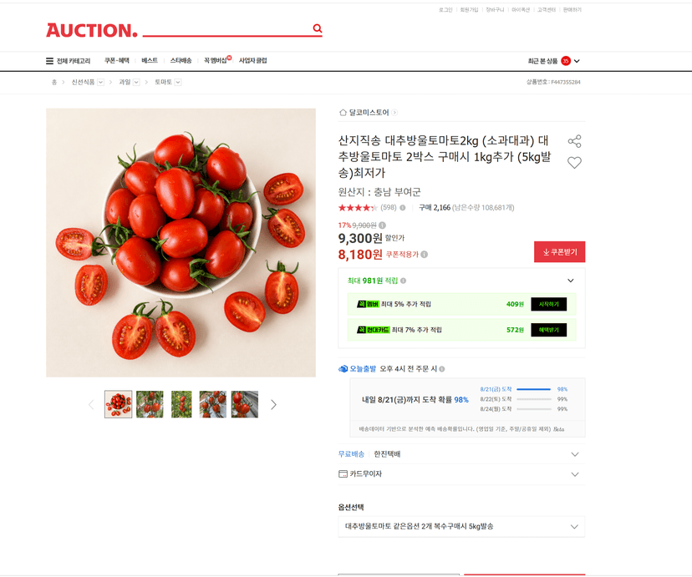Open 달코미스토어 seller home icon

coord(343,113)
